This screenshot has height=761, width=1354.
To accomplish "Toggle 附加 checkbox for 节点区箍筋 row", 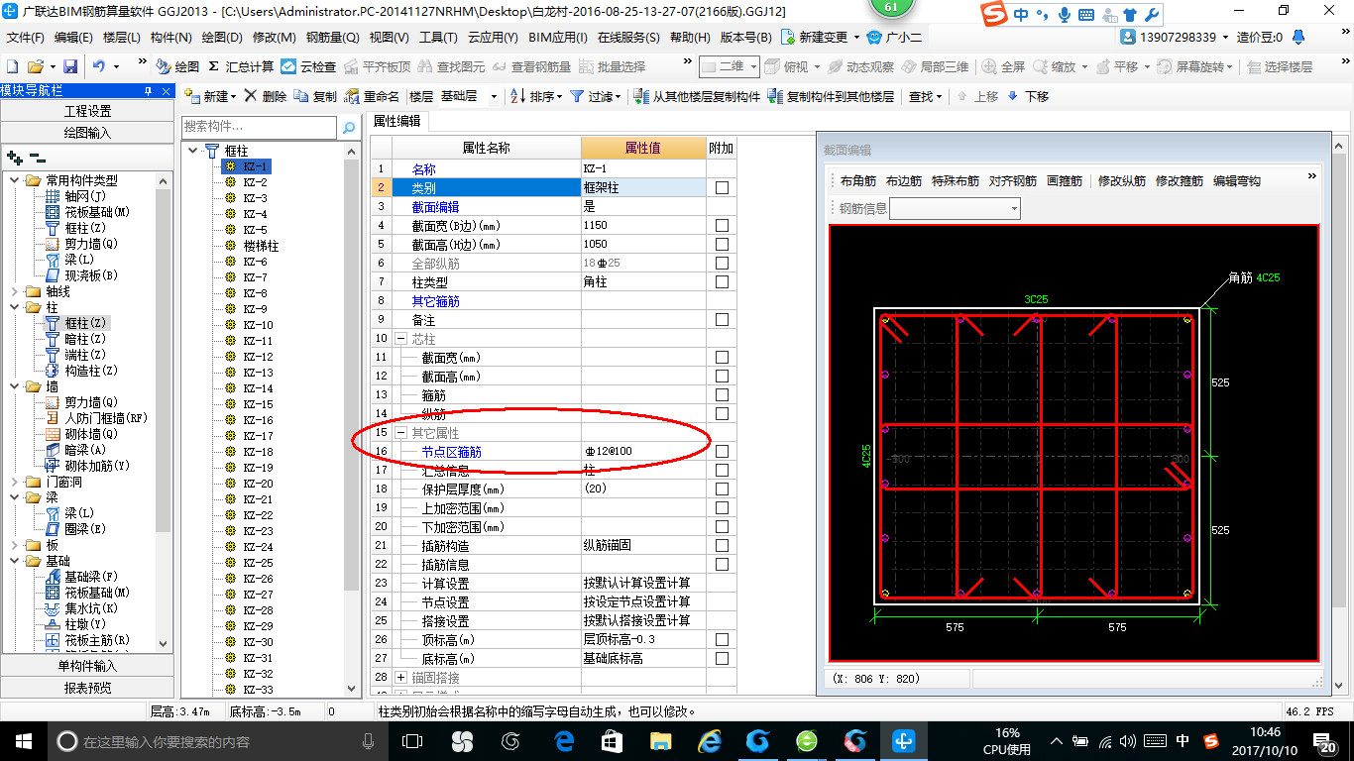I will (x=722, y=451).
